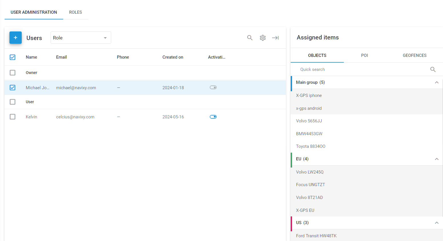Click the celcius@navixy.com email cell
The width and height of the screenshot is (443, 241).
[75, 117]
